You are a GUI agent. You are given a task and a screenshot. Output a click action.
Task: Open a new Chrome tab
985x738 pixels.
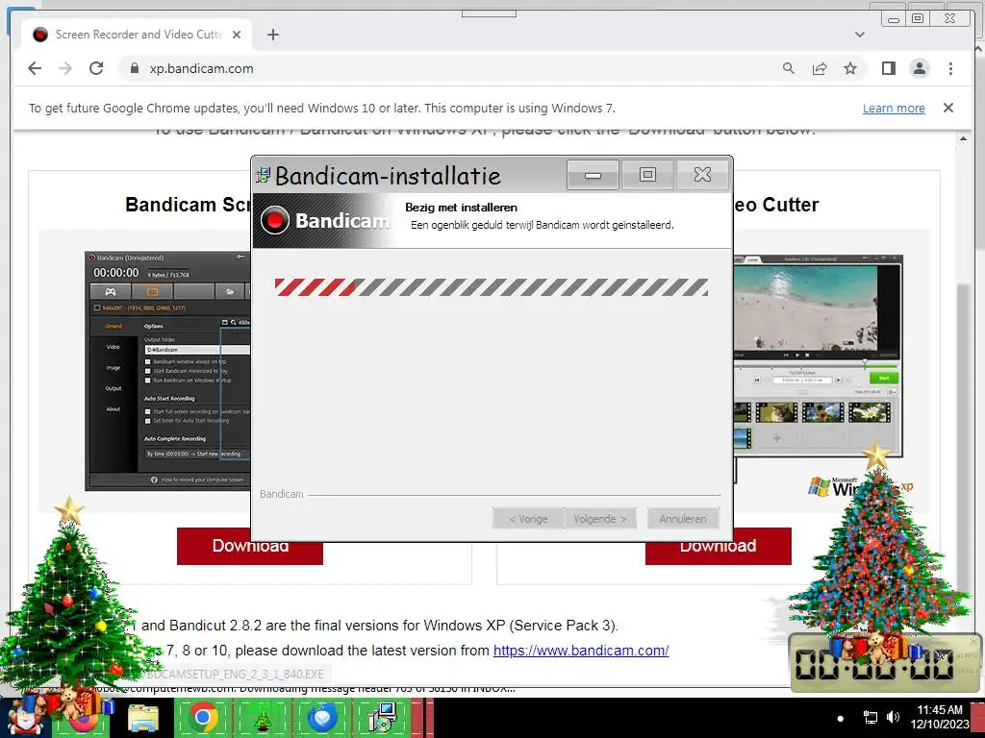tap(272, 35)
